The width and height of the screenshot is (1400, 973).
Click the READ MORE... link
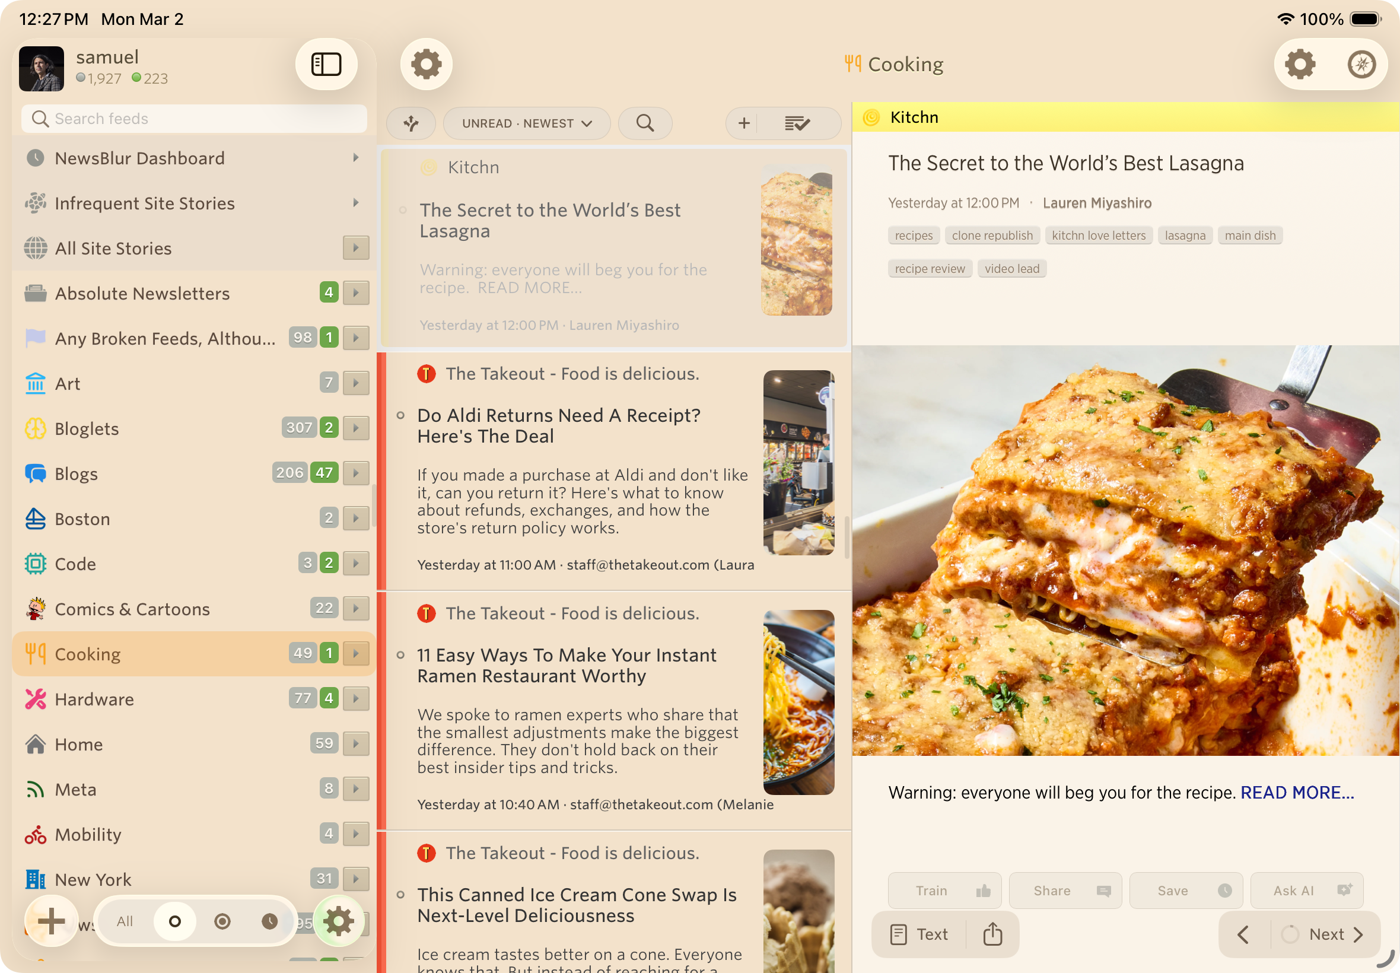coord(1296,793)
